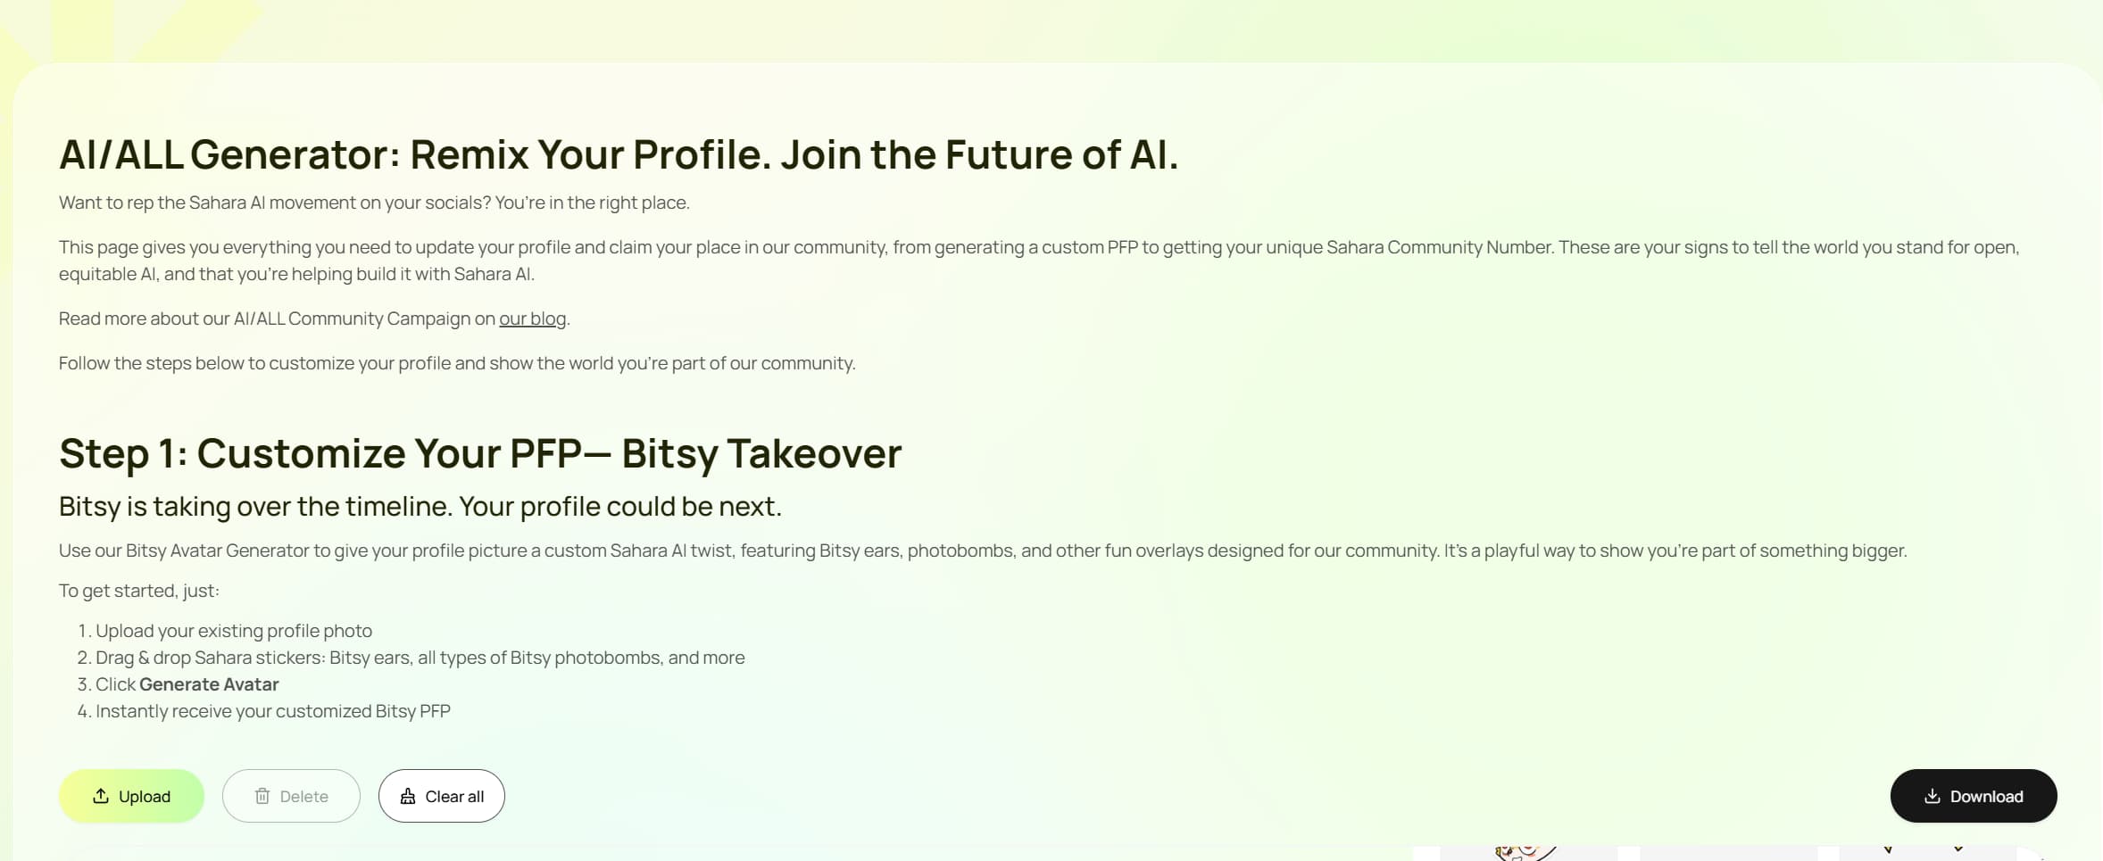Click the Drag & drop Sahara stickers step
The width and height of the screenshot is (2103, 861).
pyautogui.click(x=420, y=658)
